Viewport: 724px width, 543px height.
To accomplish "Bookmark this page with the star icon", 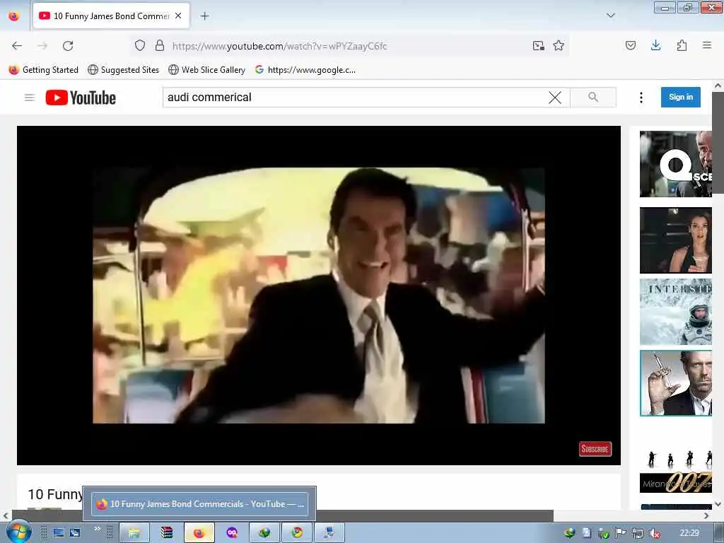I will tap(559, 45).
